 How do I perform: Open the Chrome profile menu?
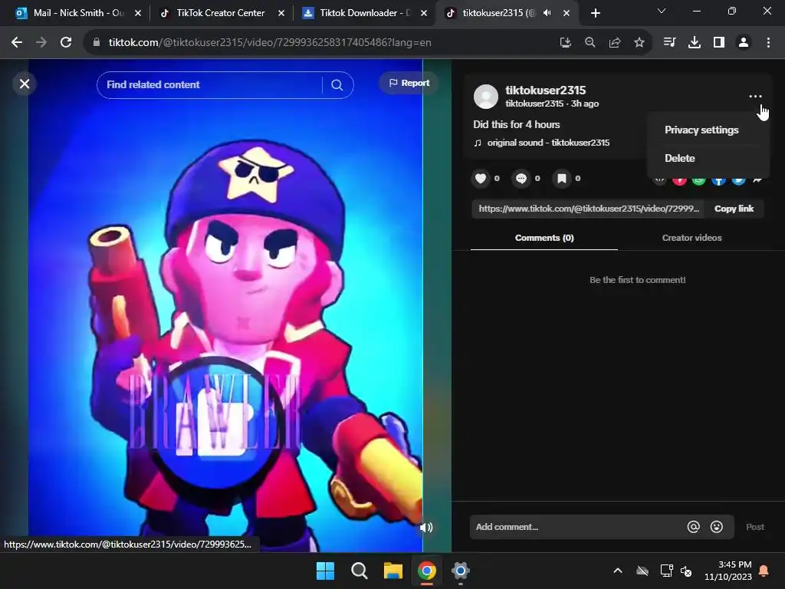click(744, 43)
